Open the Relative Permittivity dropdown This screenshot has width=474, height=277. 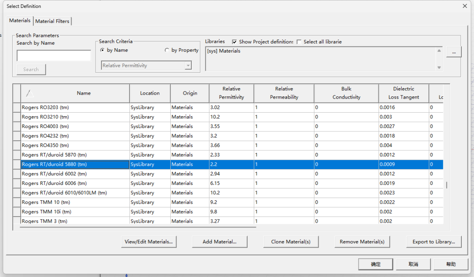(146, 65)
